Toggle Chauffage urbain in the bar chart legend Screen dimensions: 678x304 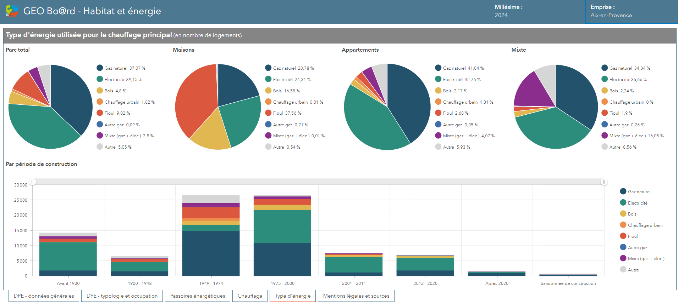pyautogui.click(x=641, y=225)
